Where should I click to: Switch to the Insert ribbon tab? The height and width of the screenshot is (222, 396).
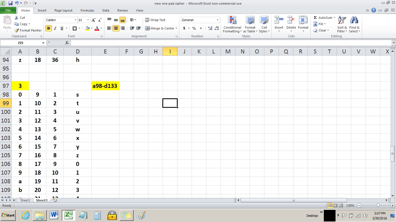(x=42, y=10)
